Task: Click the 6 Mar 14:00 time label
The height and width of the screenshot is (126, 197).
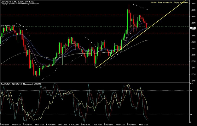Action: coord(97,125)
